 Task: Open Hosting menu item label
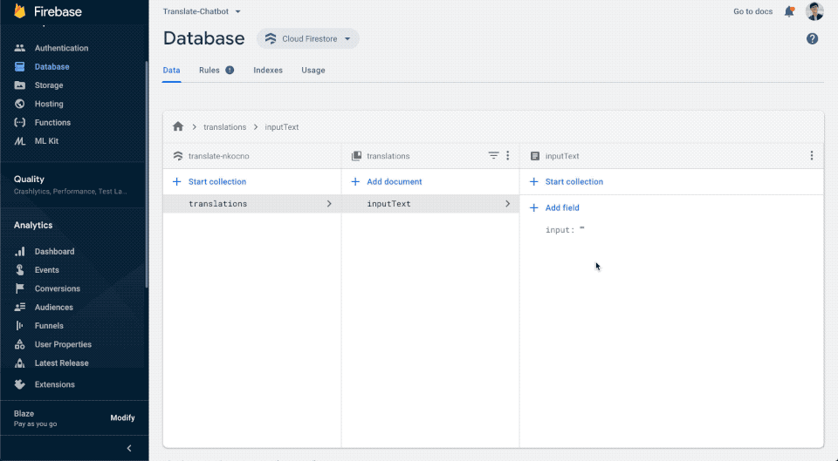pos(49,104)
